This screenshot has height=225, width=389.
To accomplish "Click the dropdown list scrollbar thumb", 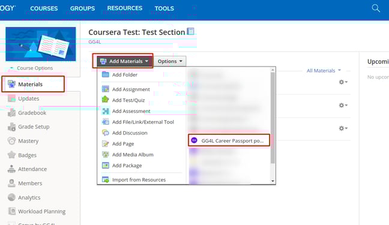I will tap(273, 118).
